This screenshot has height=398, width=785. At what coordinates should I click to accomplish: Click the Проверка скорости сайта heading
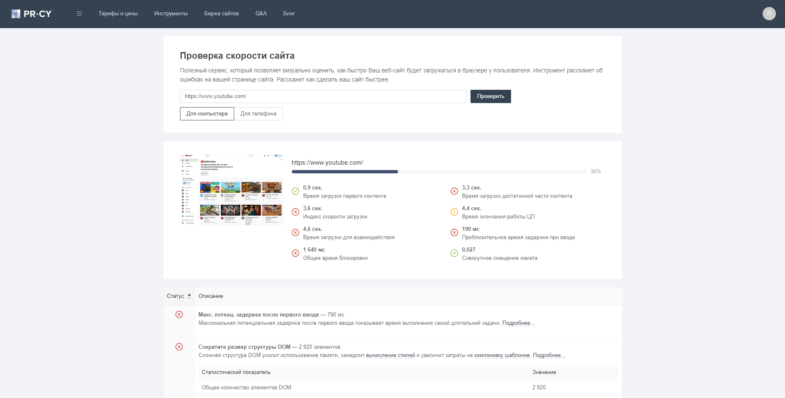coord(237,56)
